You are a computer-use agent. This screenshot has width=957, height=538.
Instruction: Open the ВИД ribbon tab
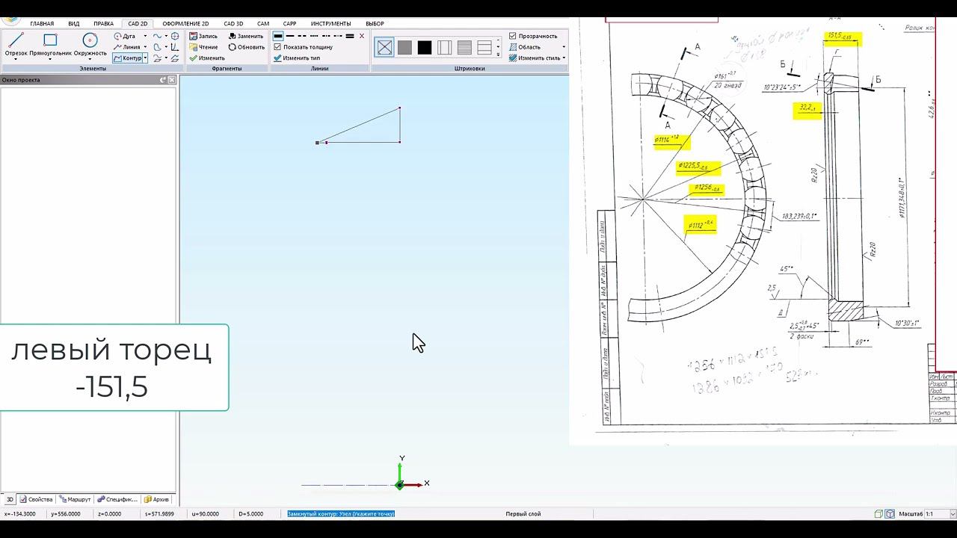[x=74, y=24]
